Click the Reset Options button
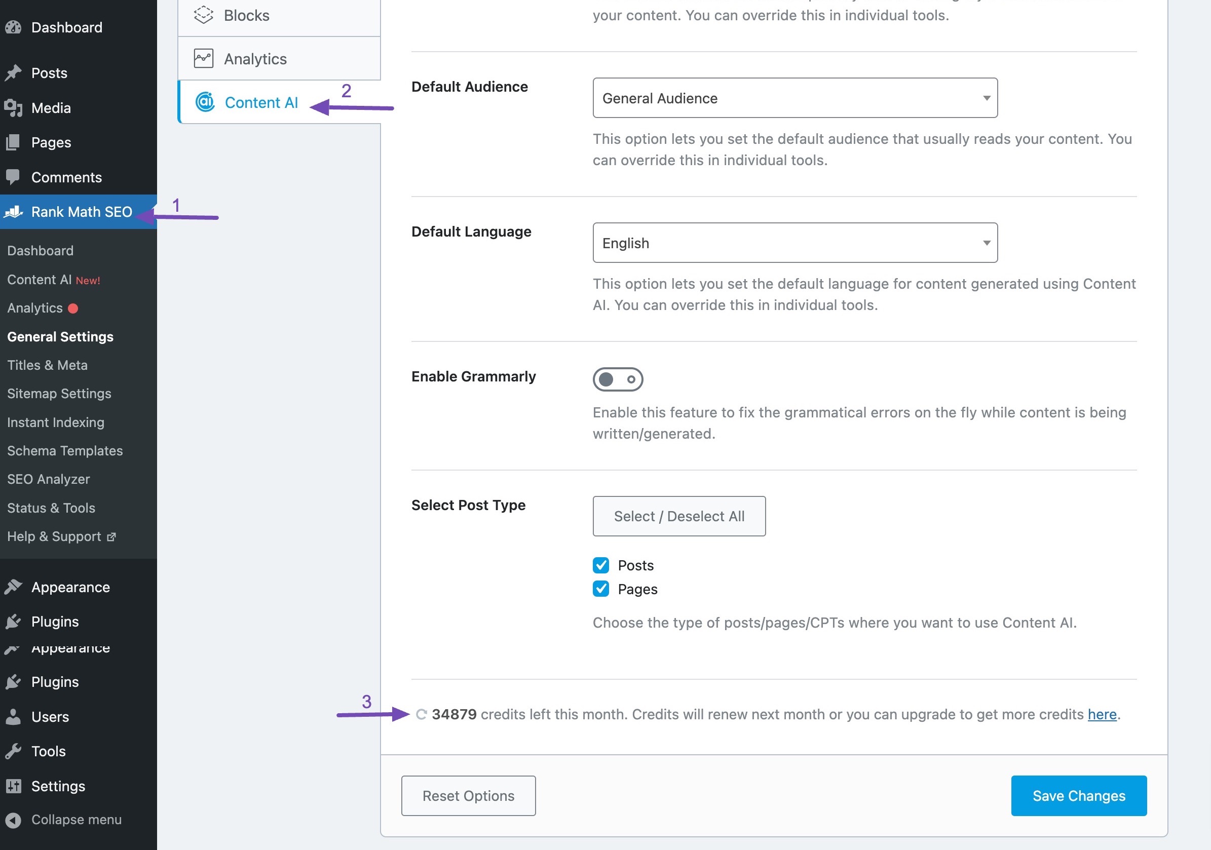 (x=468, y=795)
